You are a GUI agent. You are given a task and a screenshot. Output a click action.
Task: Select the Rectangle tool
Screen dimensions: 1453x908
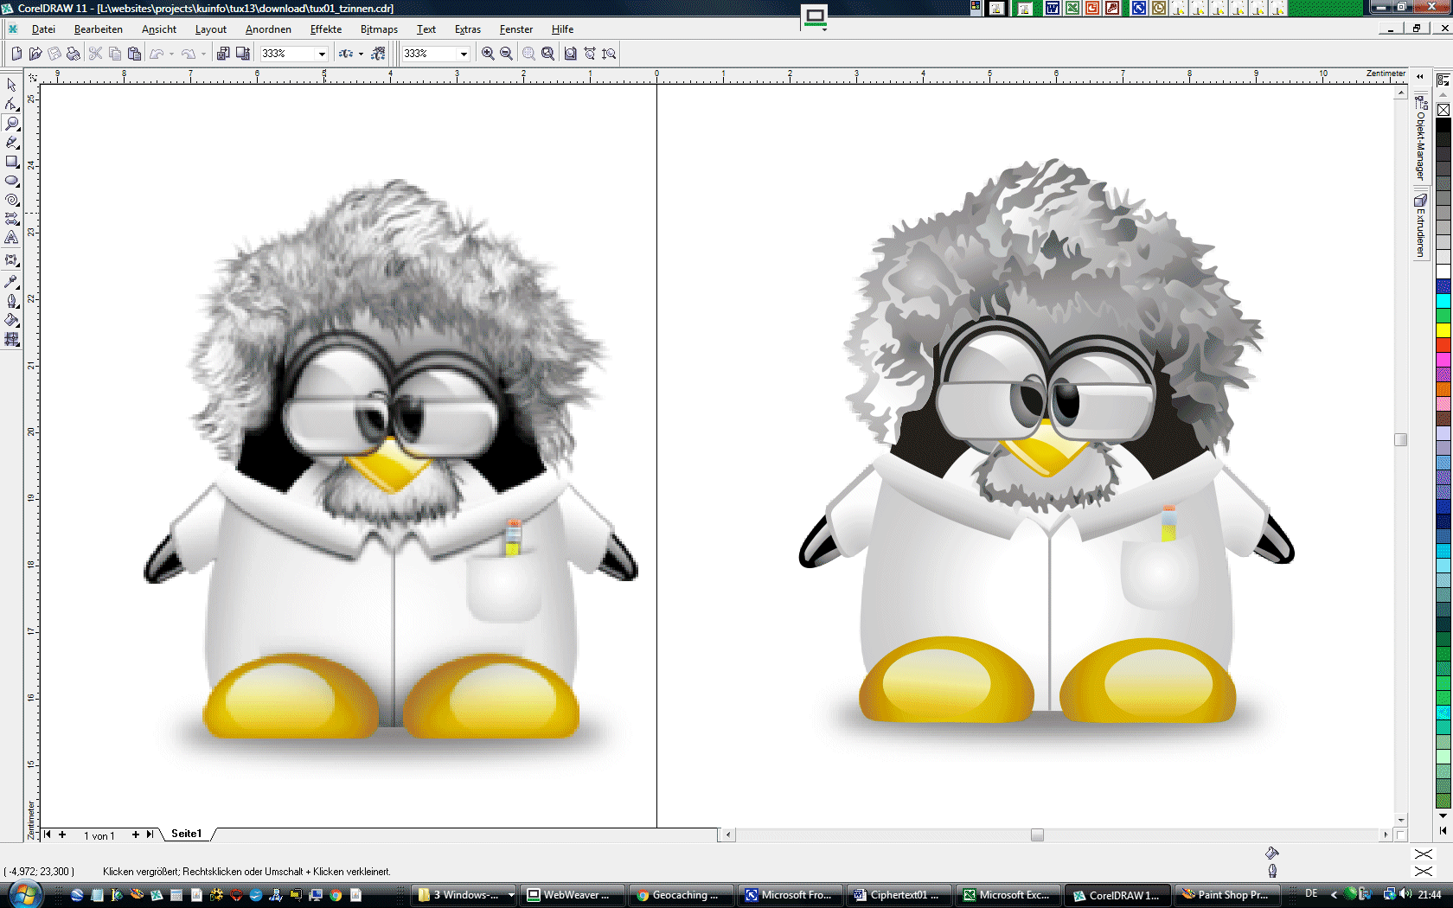pyautogui.click(x=11, y=162)
